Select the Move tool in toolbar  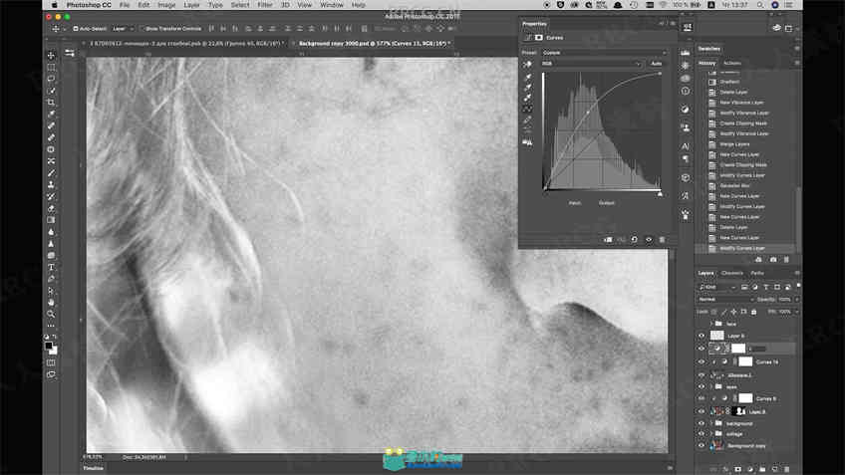[x=51, y=55]
